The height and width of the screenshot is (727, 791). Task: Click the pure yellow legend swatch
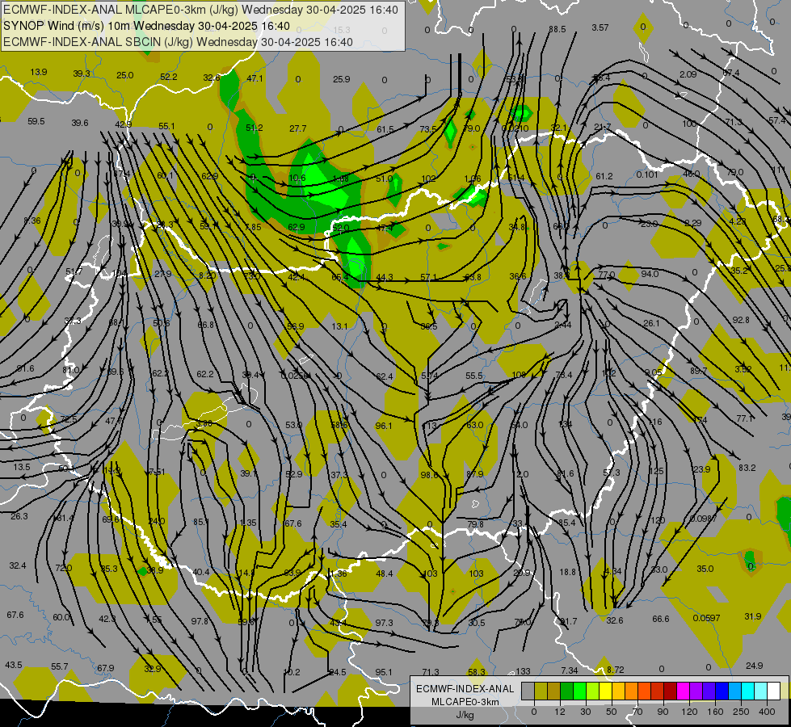tap(605, 691)
